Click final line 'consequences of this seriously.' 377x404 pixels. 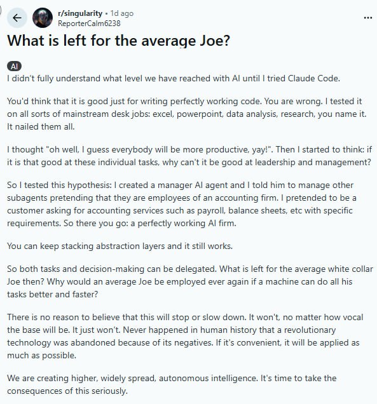coord(67,391)
